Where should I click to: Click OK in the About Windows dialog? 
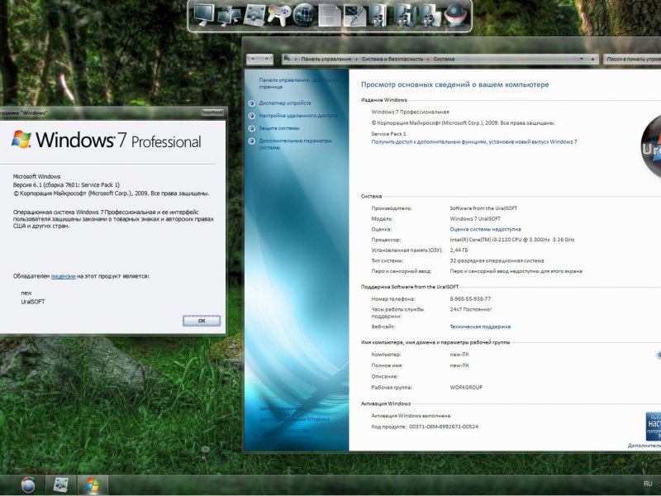coord(202,321)
